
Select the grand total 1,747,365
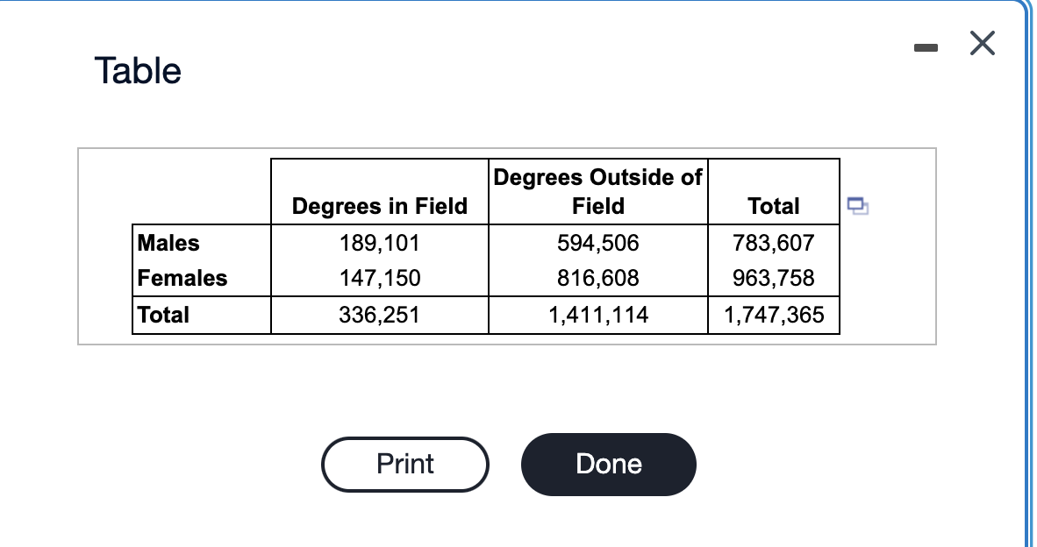773,315
